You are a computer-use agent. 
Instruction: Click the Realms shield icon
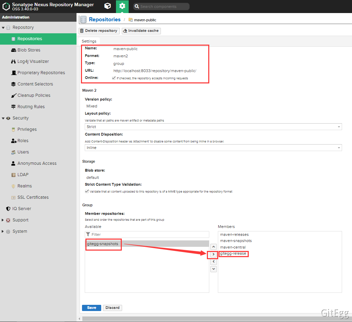[x=13, y=186]
